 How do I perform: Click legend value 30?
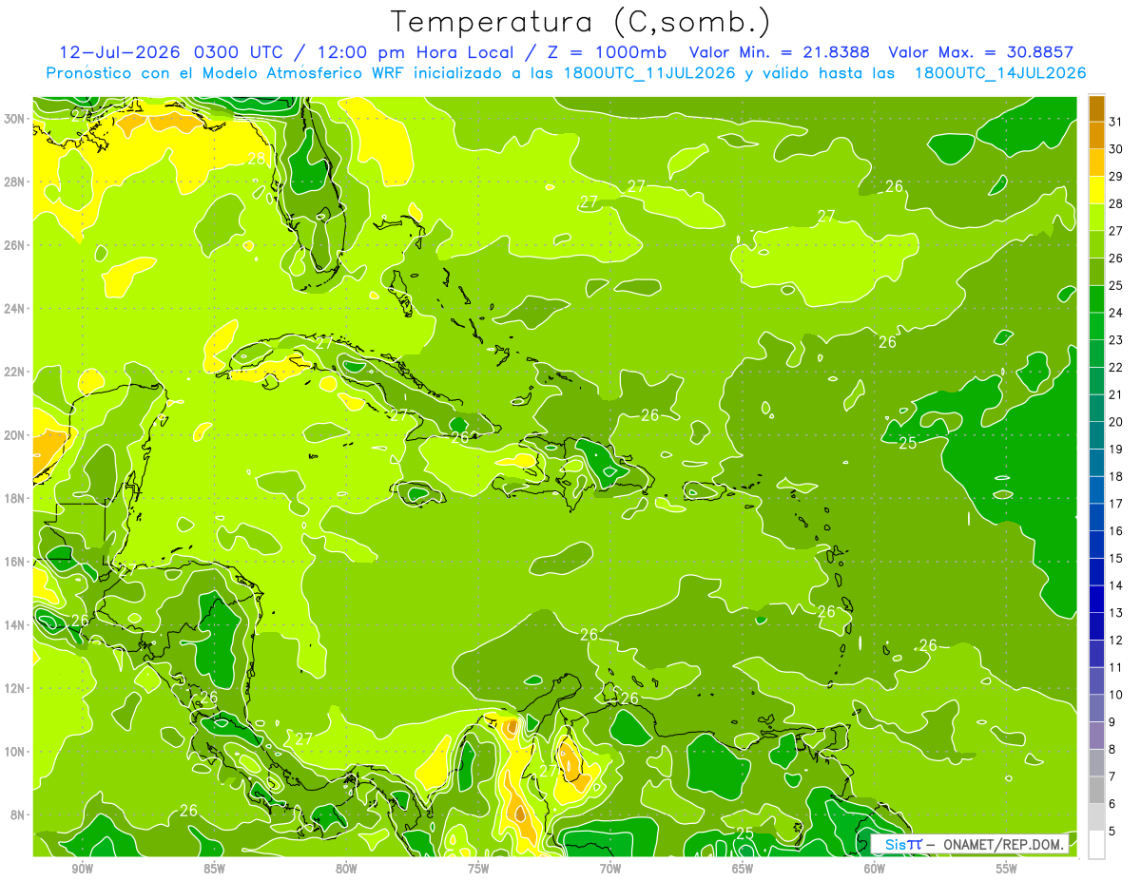coord(1116,149)
